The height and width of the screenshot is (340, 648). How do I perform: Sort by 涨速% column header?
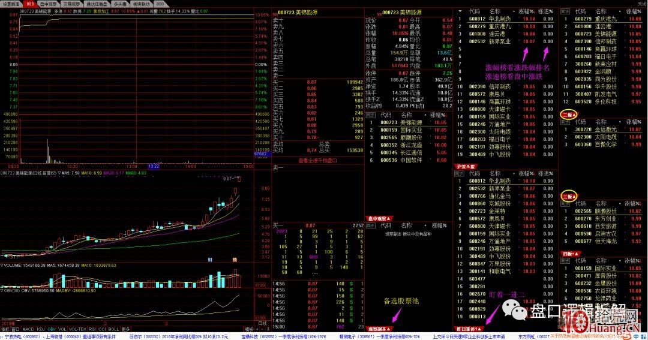(x=545, y=11)
